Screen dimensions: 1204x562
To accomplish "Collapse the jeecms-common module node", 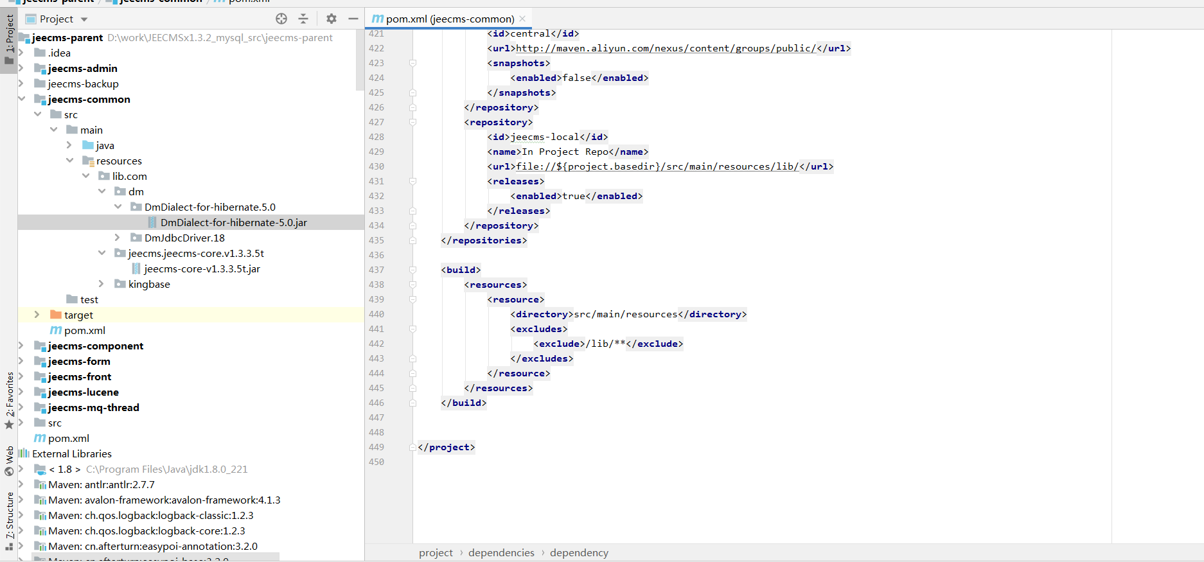I will (21, 99).
